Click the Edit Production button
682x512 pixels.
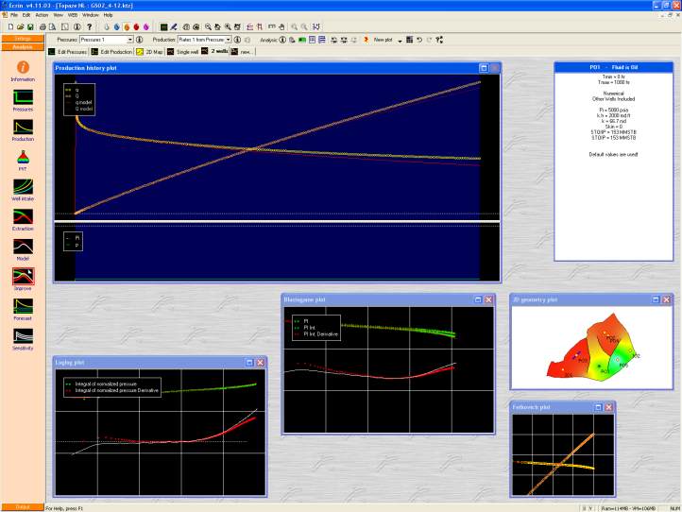[x=111, y=52]
